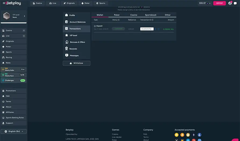Open the Litecoin payment icon in the footer
The image size is (240, 141).
[199, 135]
